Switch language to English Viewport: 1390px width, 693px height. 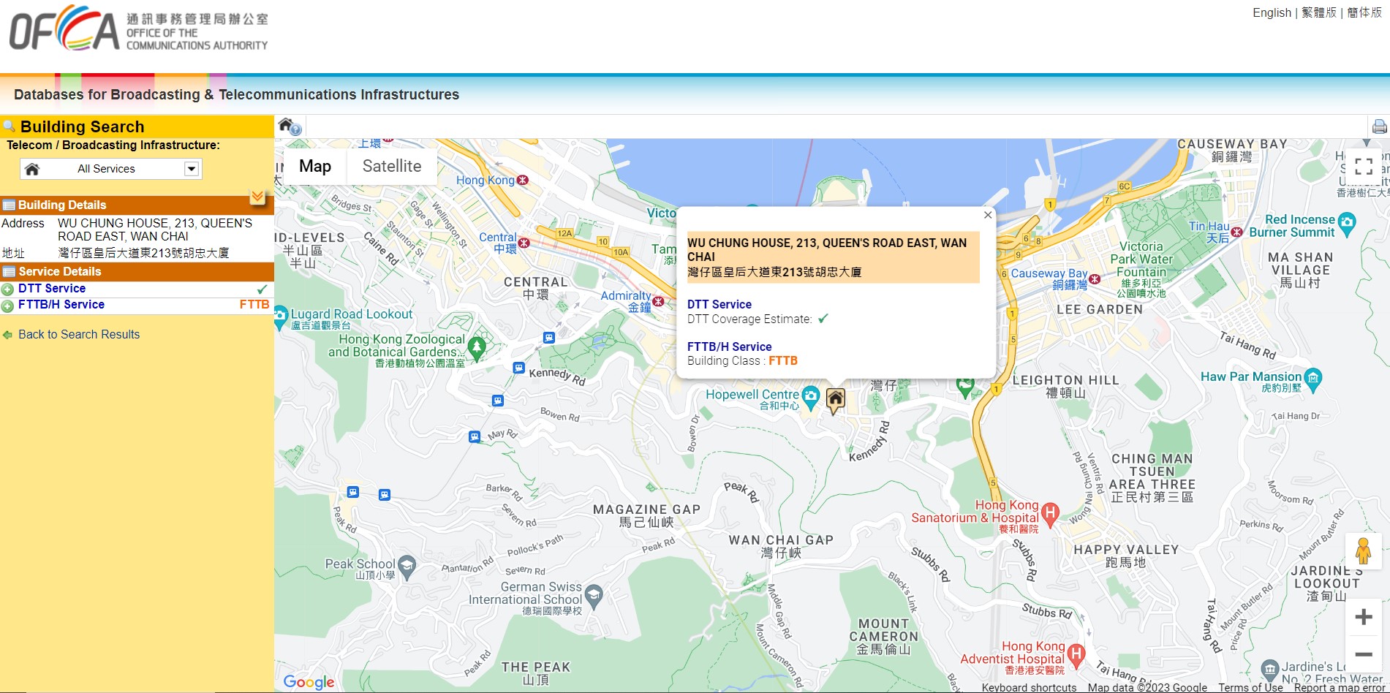[1272, 12]
